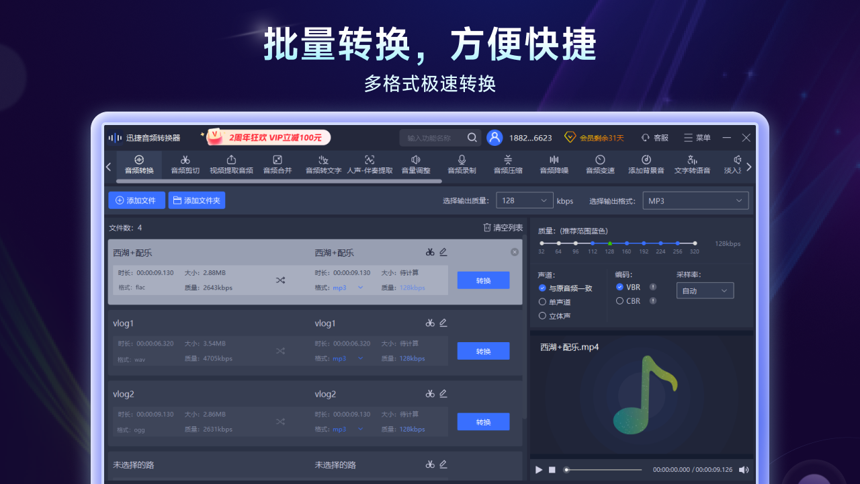Open 人声-伴奏提取 vocal separation tool
The width and height of the screenshot is (860, 484).
click(369, 165)
